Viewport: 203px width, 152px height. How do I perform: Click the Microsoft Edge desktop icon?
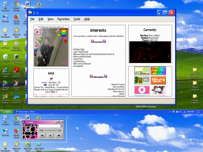(5, 72)
